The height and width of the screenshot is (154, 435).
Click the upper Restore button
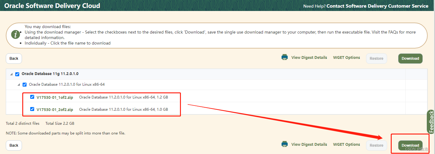[376, 59]
